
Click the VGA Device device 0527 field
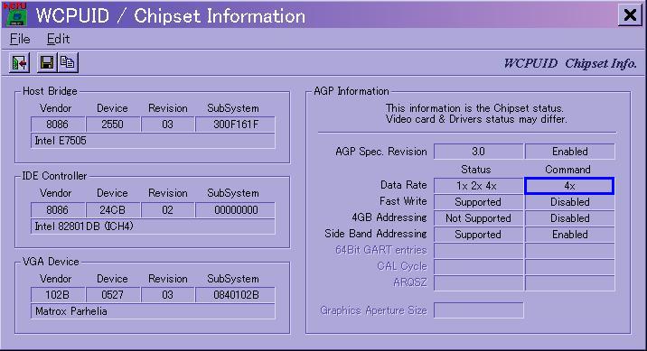pos(113,295)
